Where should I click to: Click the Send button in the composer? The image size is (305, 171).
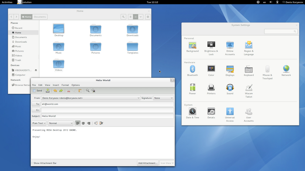tap(37, 91)
